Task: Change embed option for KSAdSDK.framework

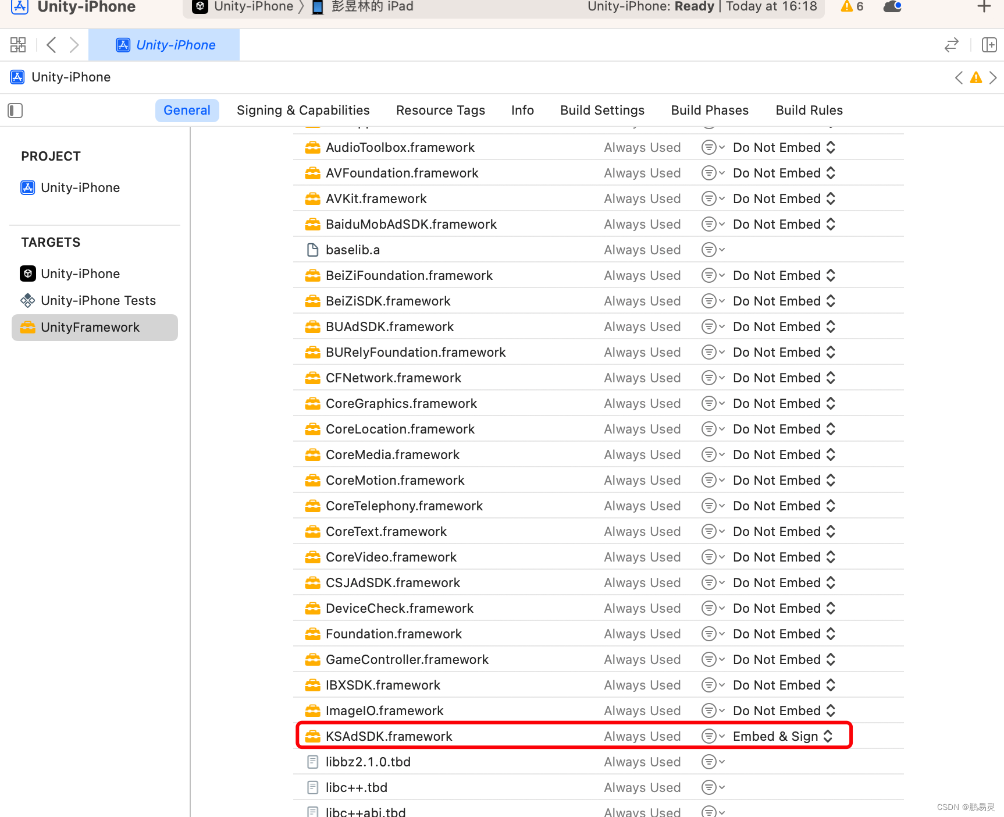Action: coord(783,736)
